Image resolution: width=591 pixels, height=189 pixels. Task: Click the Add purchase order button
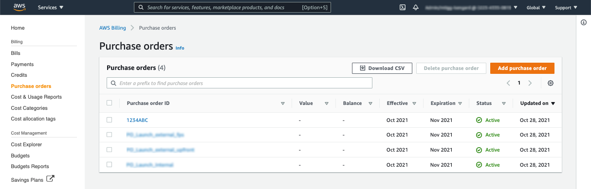point(522,68)
